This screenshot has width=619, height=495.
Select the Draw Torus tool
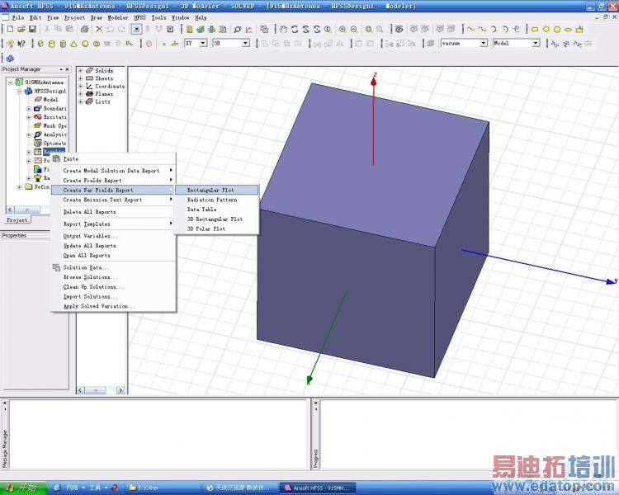coord(97,44)
